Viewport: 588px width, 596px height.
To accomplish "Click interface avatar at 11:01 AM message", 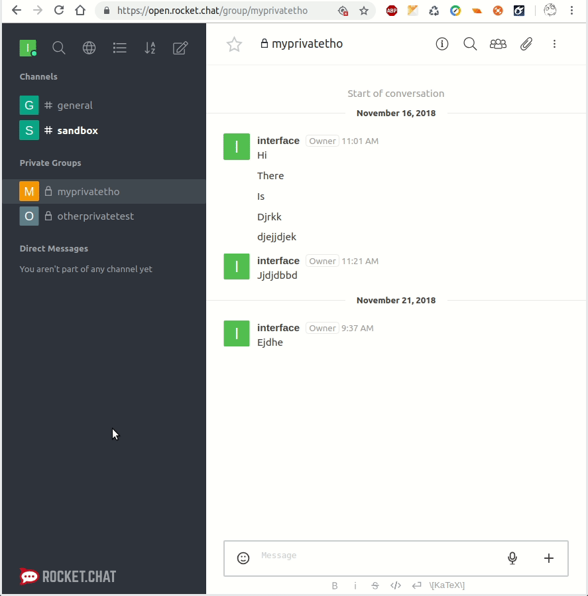I will tap(237, 147).
